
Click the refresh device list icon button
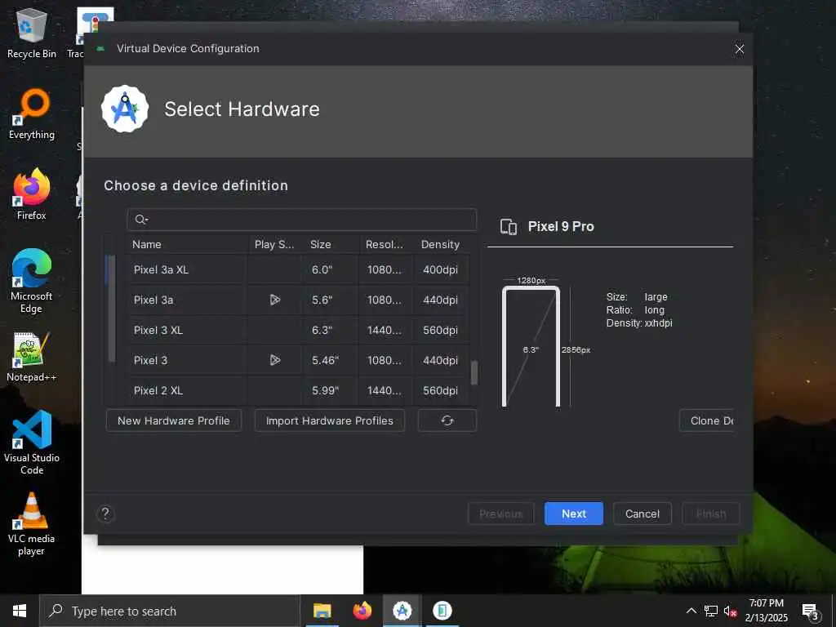447,420
